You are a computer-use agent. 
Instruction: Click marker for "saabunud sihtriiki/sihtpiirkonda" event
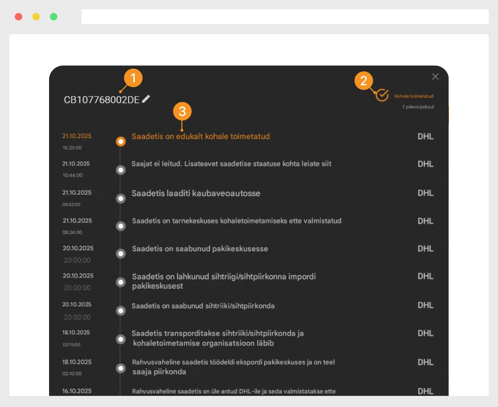pos(121,311)
